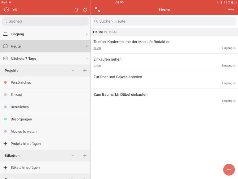Toggle full-screen expand arrows
Viewport: 238px width, 179px height.
coord(97,10)
